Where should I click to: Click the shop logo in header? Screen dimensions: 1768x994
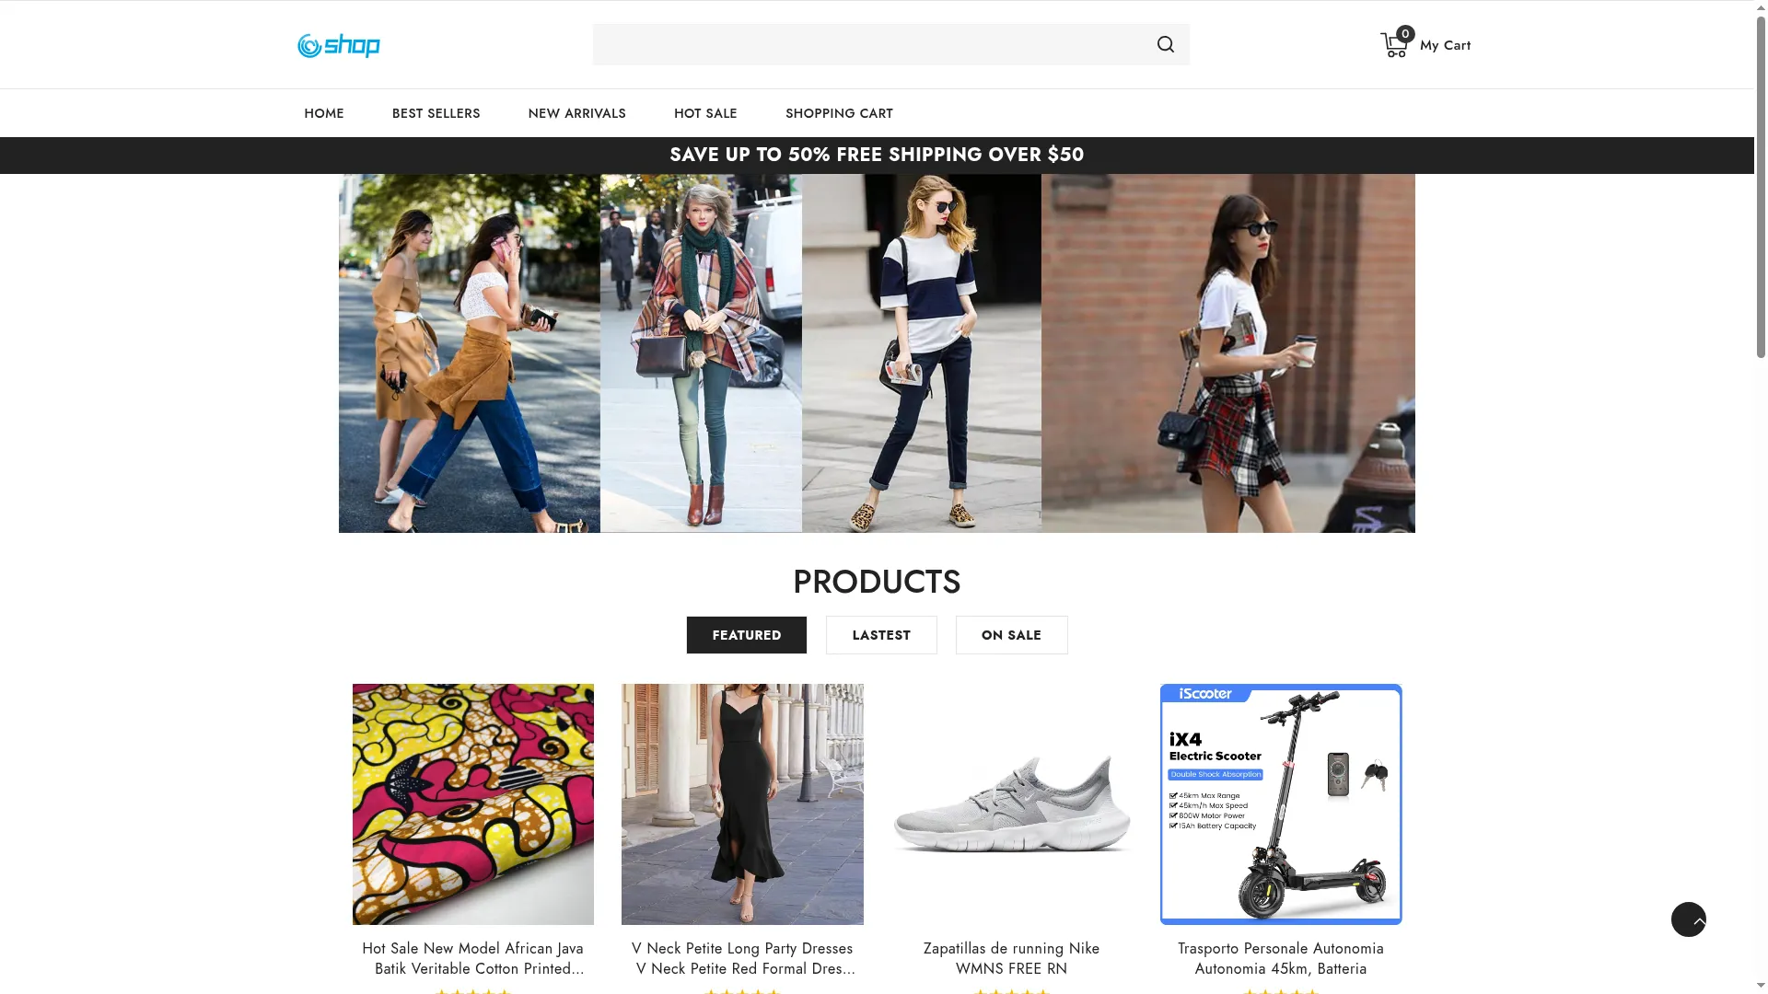338,45
